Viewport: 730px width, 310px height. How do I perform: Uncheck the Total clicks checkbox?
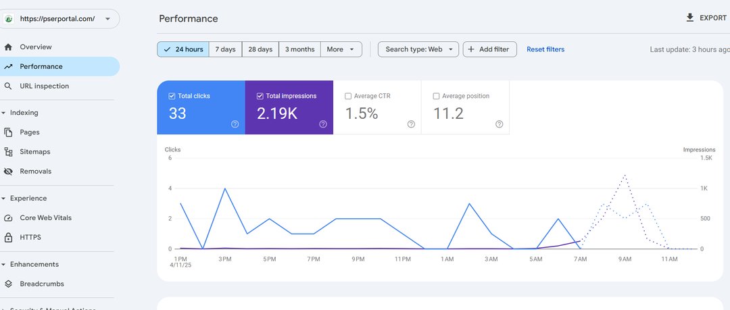tap(172, 97)
